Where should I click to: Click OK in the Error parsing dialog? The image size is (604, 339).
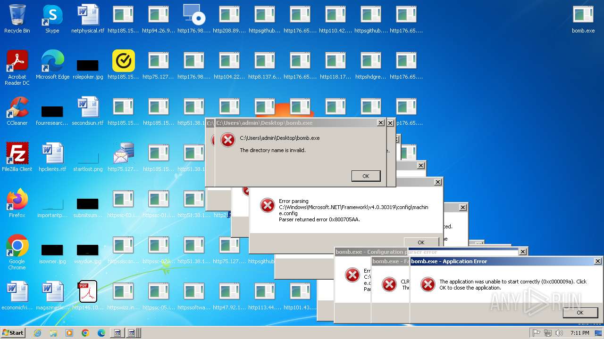(x=421, y=242)
